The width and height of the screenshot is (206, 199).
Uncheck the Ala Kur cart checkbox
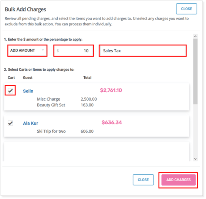(10, 123)
